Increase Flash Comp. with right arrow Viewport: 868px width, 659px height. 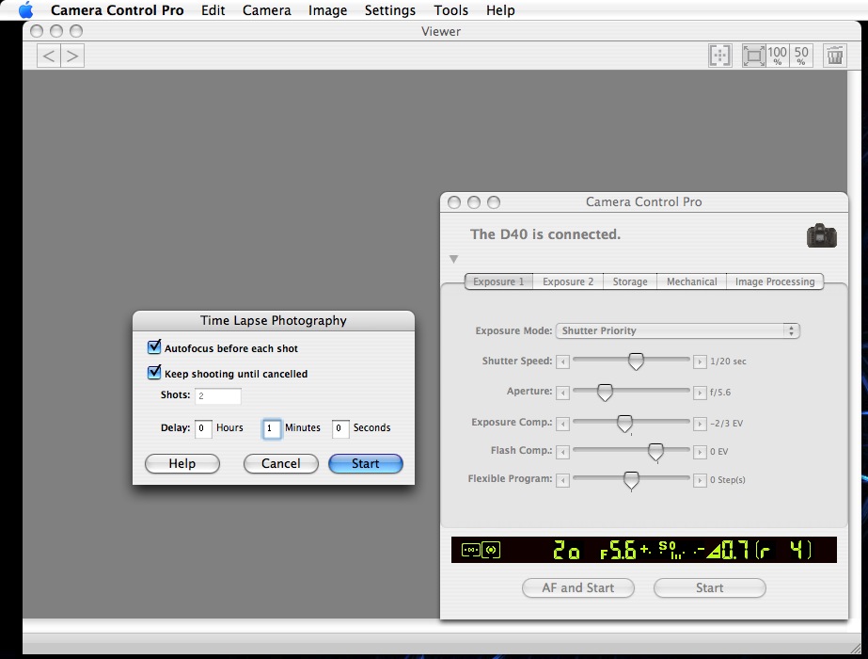pos(700,452)
